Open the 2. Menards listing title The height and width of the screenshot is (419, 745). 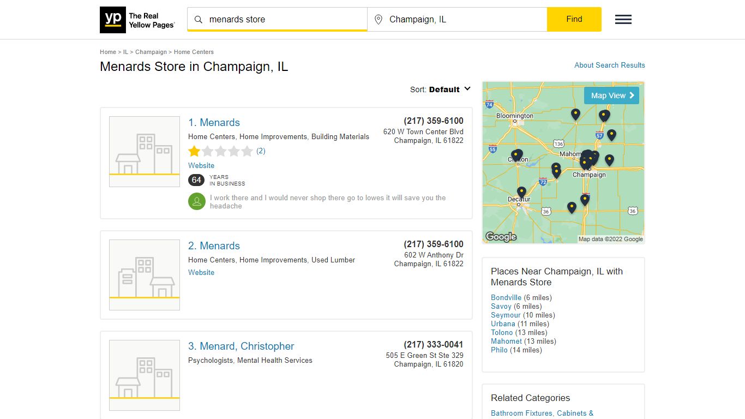tap(214, 246)
